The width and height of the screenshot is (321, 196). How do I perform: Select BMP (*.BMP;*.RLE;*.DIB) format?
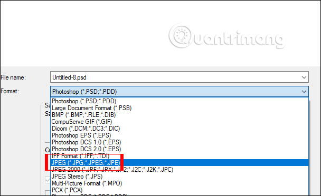pyautogui.click(x=180, y=115)
